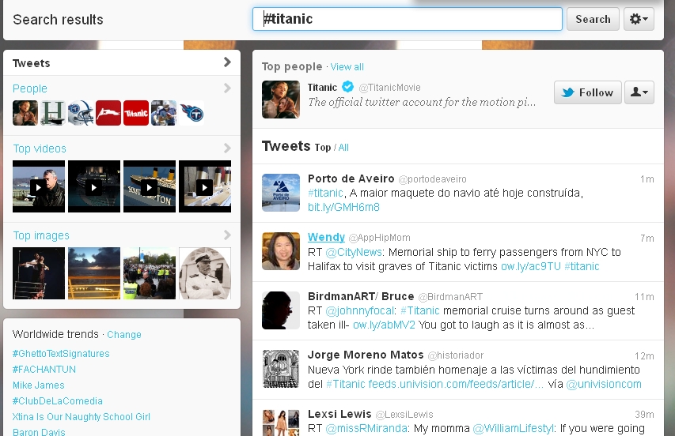Focus the #titanic search field
This screenshot has height=436, width=675.
(x=408, y=19)
